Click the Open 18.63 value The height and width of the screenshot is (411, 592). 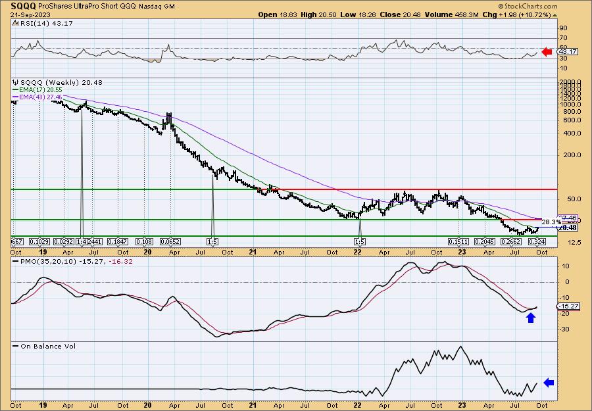point(278,14)
